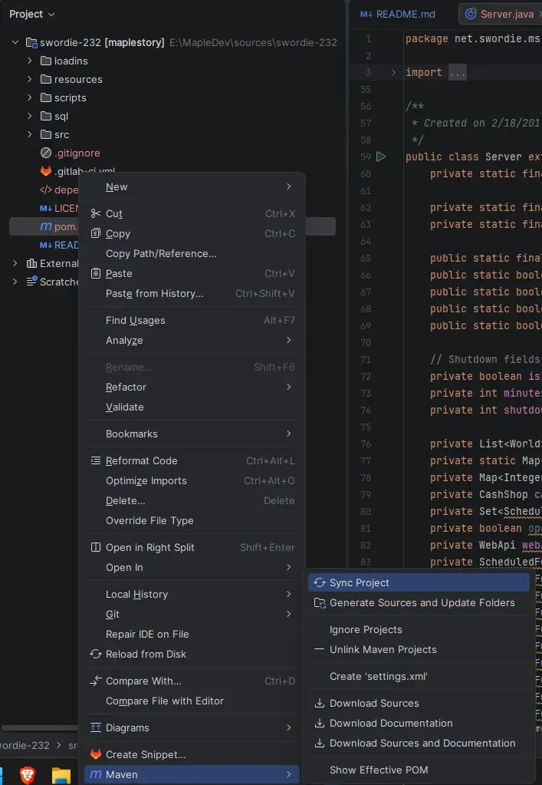This screenshot has height=785, width=542.
Task: Expand the sql folder
Action: point(29,116)
